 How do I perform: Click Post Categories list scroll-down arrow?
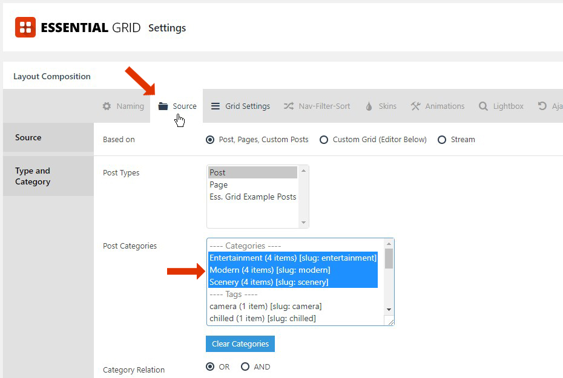(389, 310)
